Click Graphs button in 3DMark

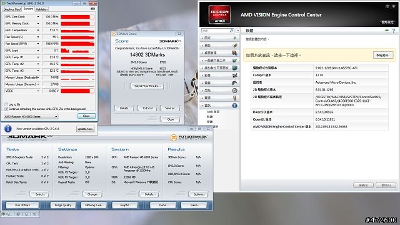click(x=125, y=205)
